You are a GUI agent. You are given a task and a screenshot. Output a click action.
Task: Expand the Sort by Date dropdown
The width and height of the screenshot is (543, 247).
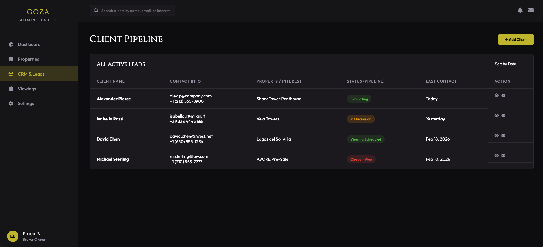point(508,64)
